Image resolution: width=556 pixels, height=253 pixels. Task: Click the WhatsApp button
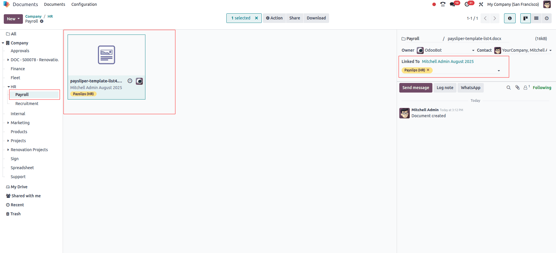coord(470,88)
